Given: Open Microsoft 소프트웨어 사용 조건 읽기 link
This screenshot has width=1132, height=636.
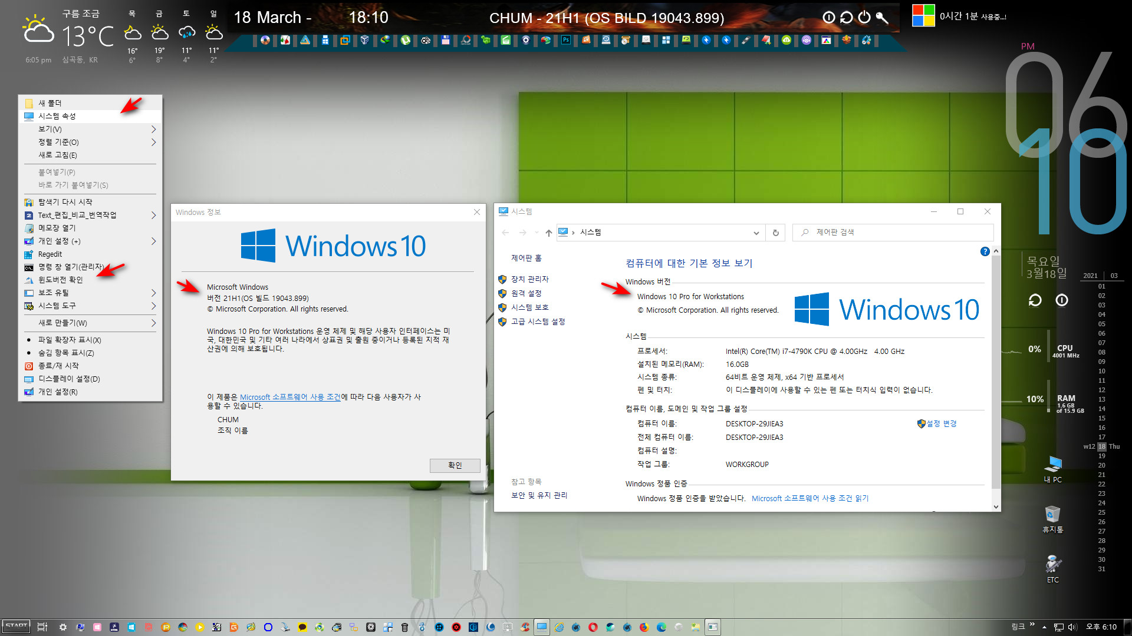Looking at the screenshot, I should pyautogui.click(x=809, y=498).
